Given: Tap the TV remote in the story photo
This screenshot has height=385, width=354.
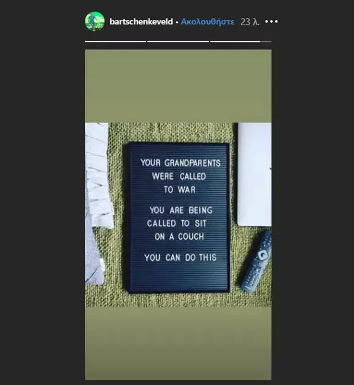Looking at the screenshot, I should (257, 261).
